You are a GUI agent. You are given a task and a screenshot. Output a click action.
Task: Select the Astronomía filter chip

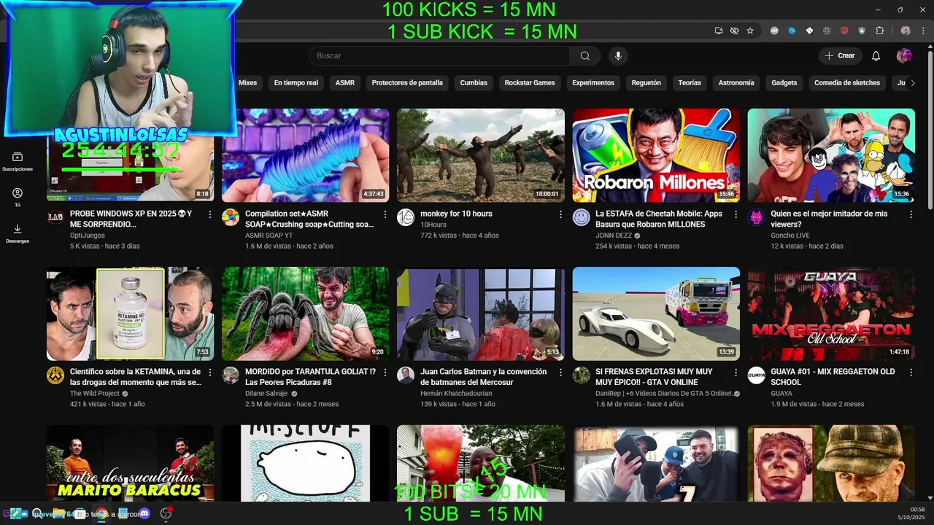[736, 83]
